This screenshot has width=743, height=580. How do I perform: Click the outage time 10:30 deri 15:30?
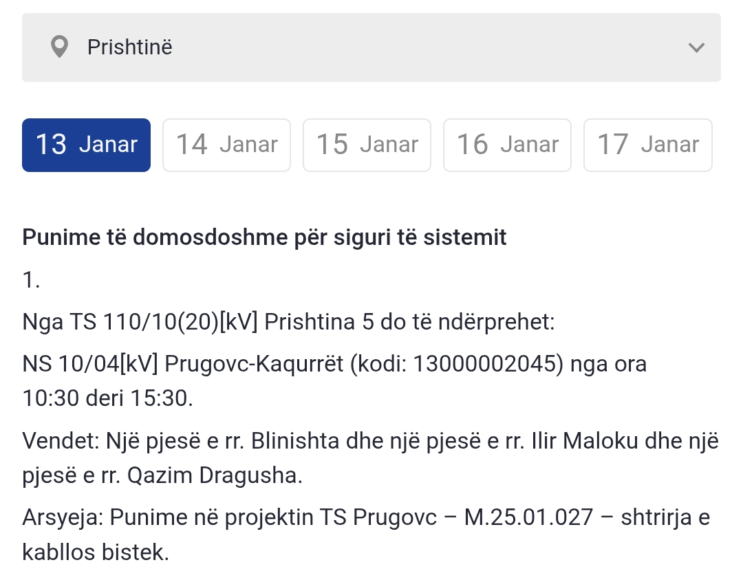coord(105,398)
